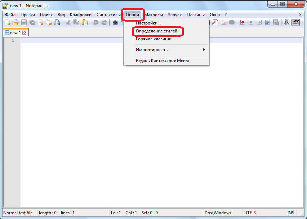The image size is (307, 219).
Task: Run macro multiple times double-arrow icon
Action: click(268, 22)
